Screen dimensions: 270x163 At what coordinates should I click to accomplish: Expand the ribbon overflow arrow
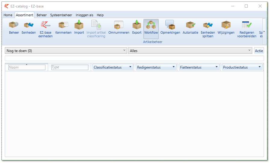[264, 32]
